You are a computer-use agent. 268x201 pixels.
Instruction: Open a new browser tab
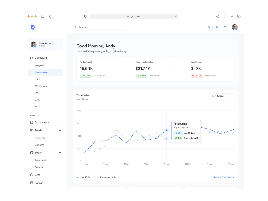[x=232, y=16]
